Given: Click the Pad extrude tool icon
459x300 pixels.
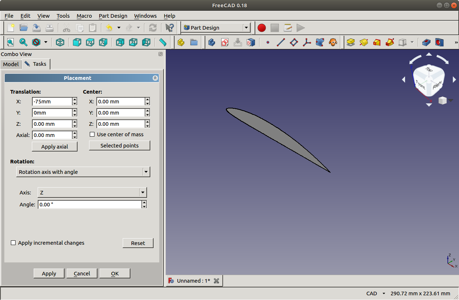Looking at the screenshot, I should 350,42.
